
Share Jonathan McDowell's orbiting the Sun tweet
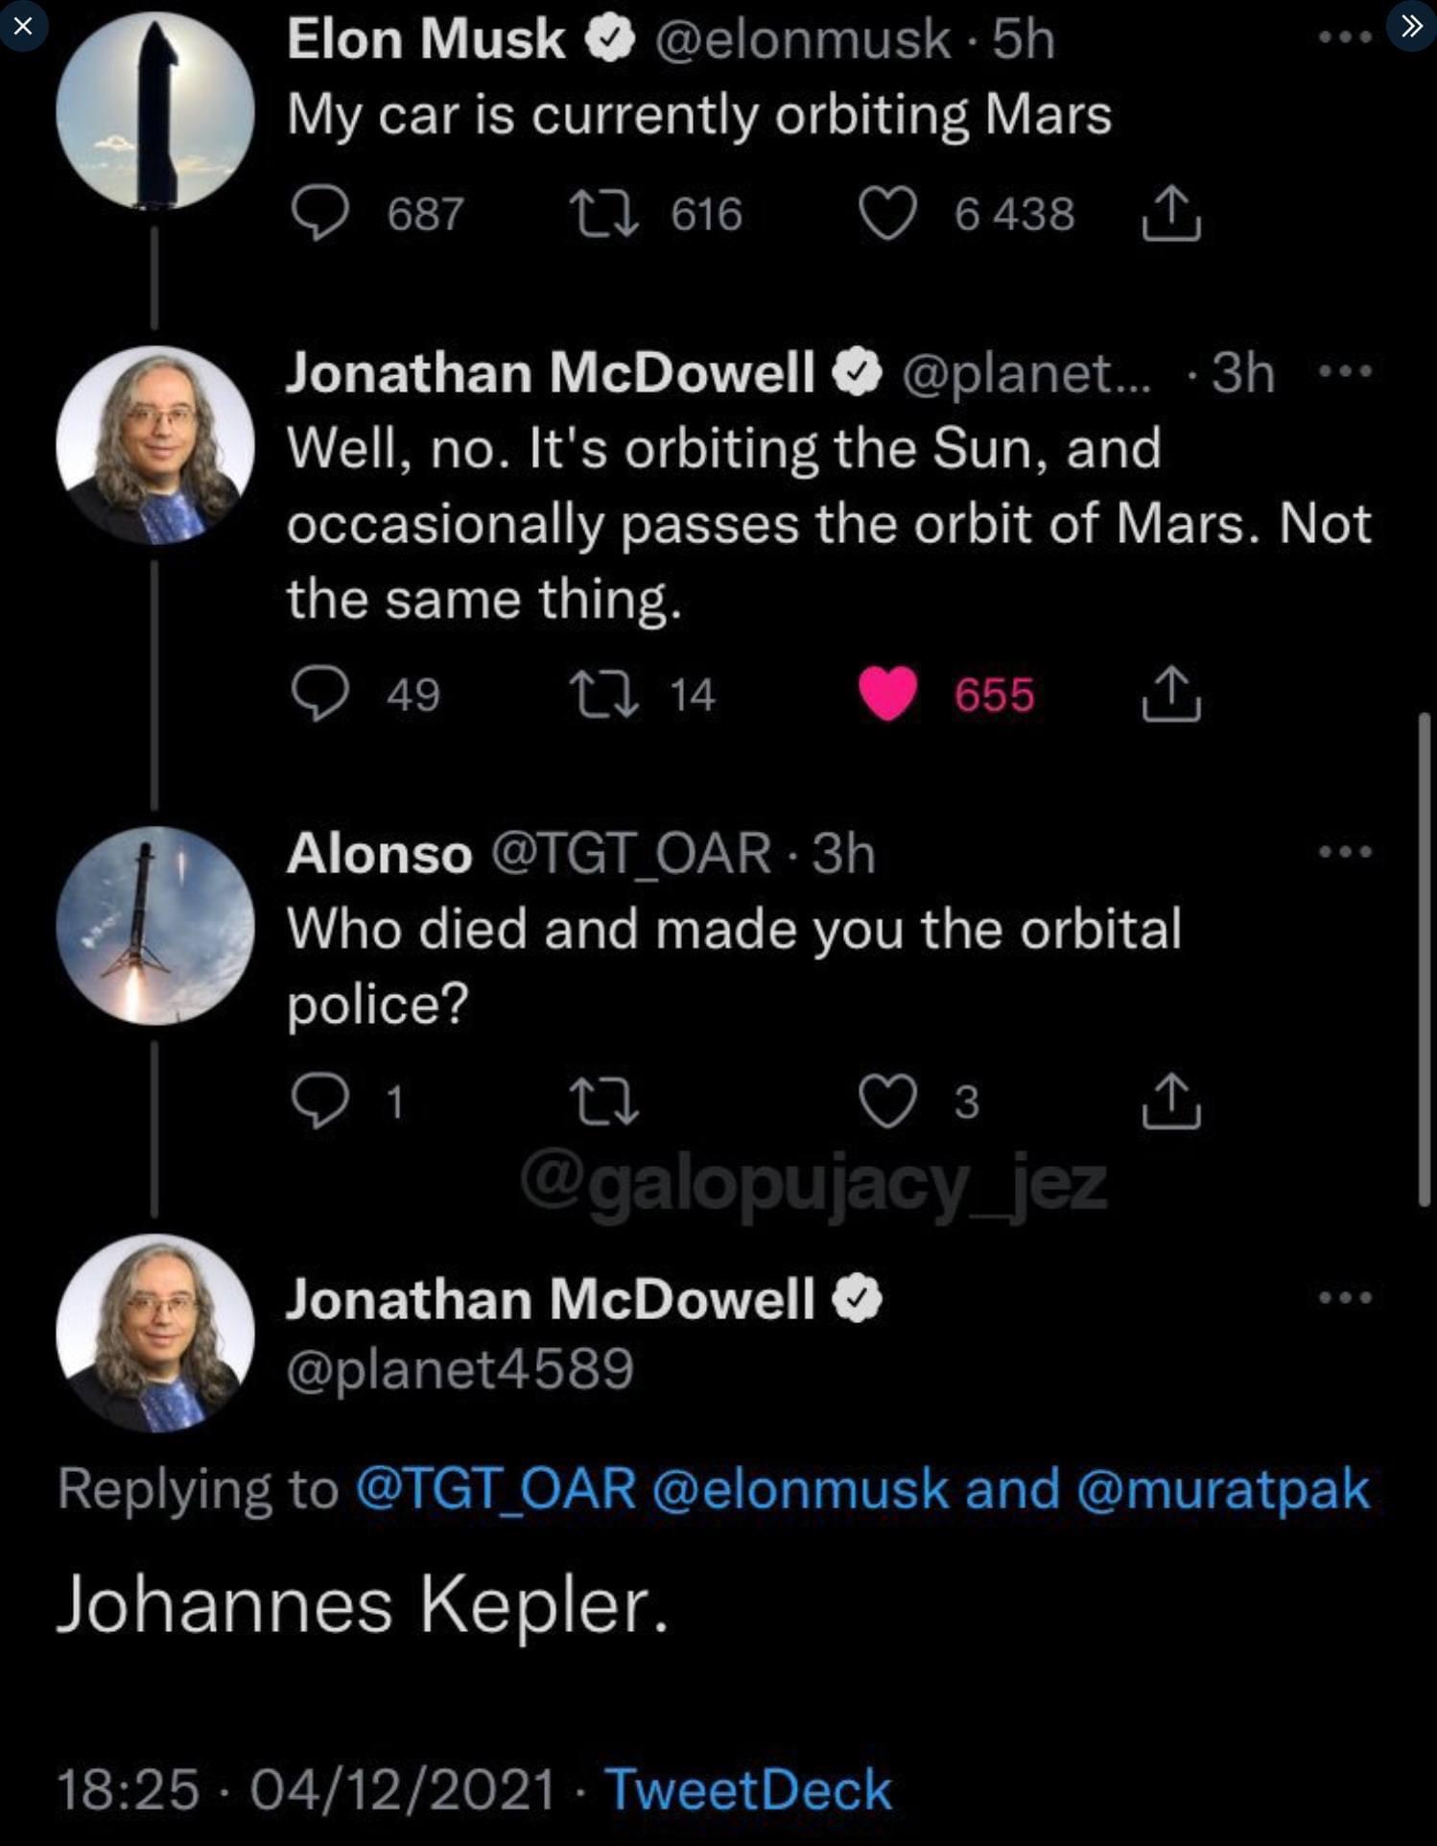pos(1170,694)
